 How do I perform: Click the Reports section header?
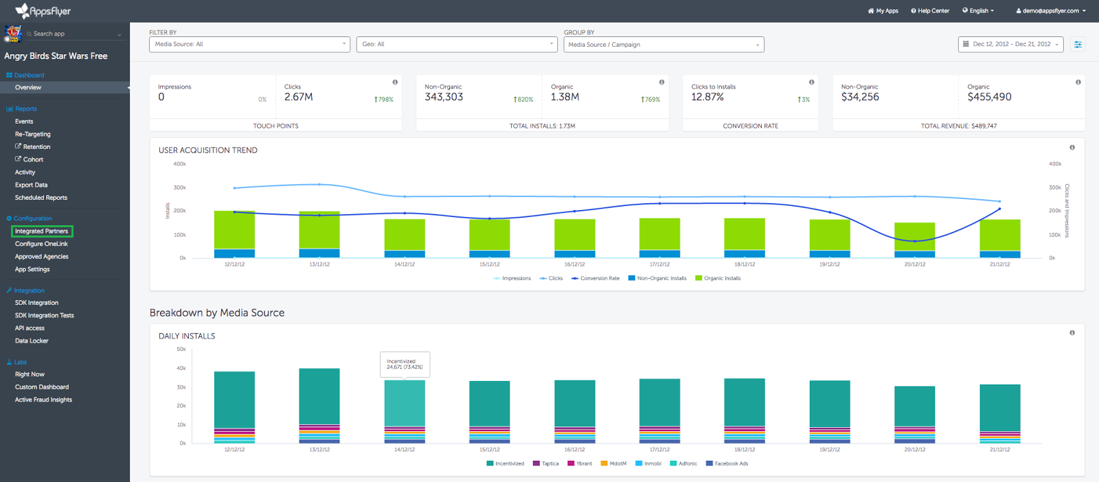(x=22, y=108)
